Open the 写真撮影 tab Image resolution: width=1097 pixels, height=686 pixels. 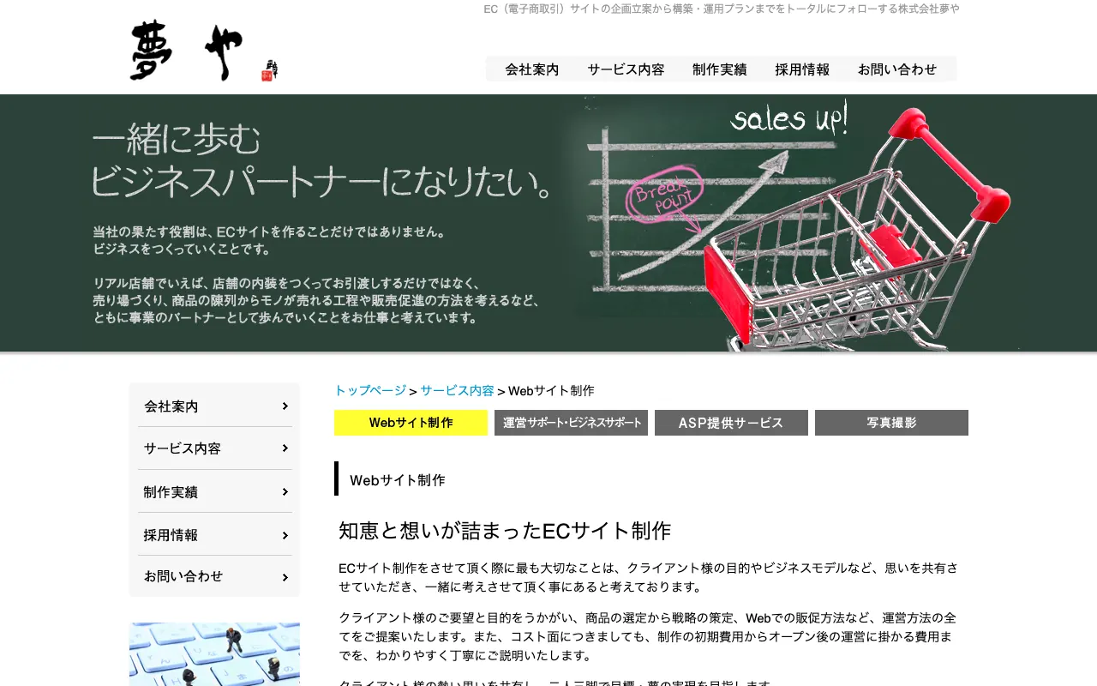[x=891, y=423]
